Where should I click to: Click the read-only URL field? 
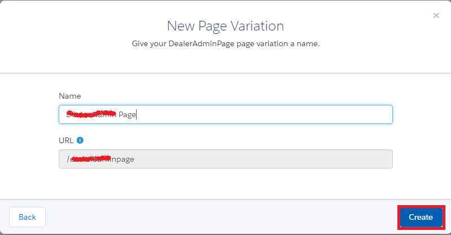(226, 159)
